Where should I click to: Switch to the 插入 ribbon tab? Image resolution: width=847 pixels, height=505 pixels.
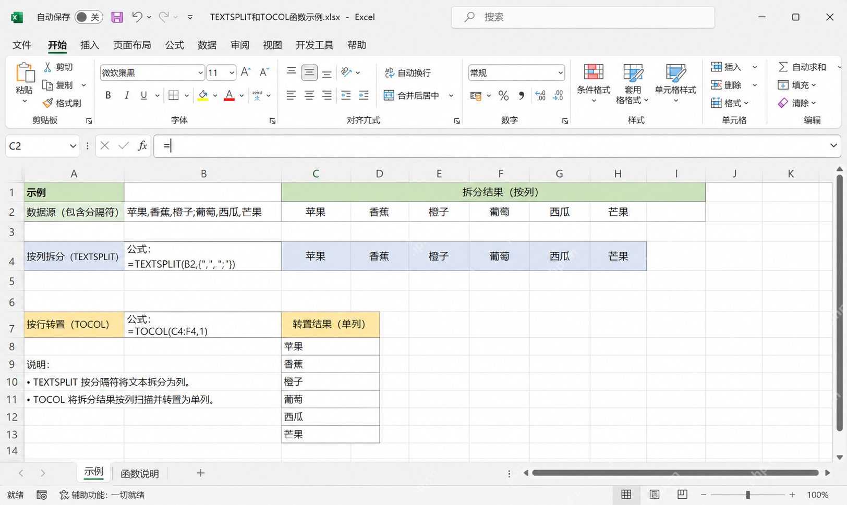point(90,45)
